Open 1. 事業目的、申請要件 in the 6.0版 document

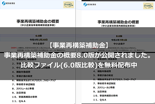coord(24,60)
